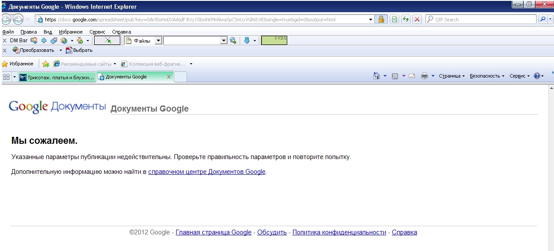Open the Страница command bar menu

pyautogui.click(x=452, y=76)
